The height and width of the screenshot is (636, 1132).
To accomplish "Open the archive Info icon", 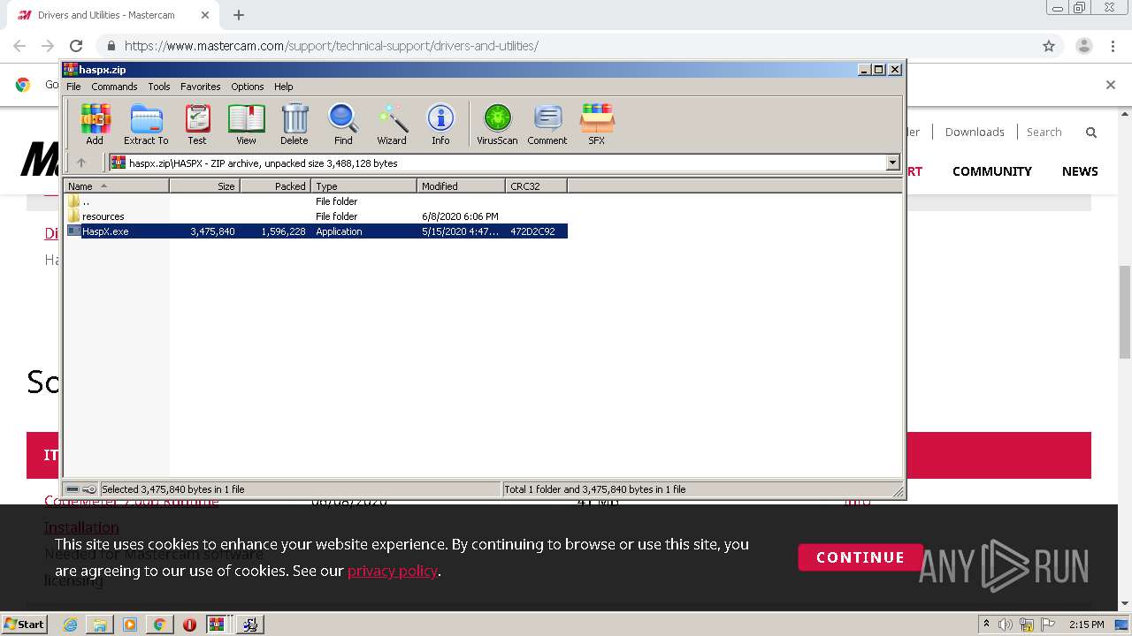I will pos(440,124).
